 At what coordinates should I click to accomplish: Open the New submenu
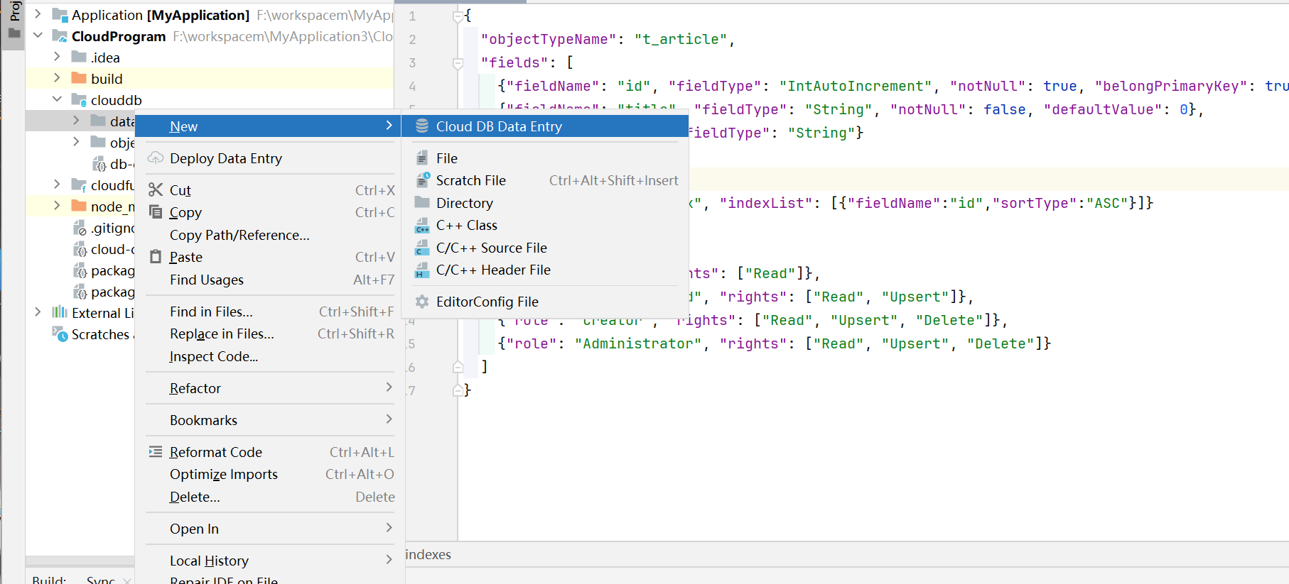pos(268,126)
